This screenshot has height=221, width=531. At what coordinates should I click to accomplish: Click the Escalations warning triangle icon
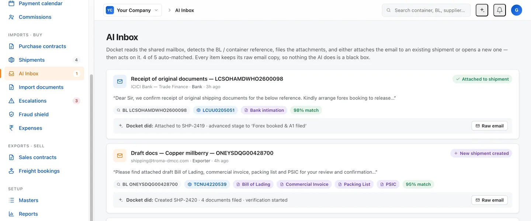(11, 101)
